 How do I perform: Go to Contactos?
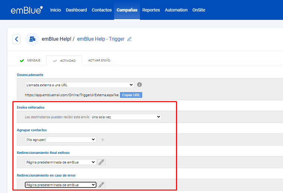[x=102, y=10]
